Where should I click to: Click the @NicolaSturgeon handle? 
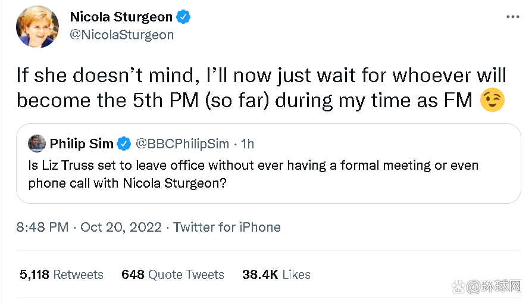pos(122,35)
